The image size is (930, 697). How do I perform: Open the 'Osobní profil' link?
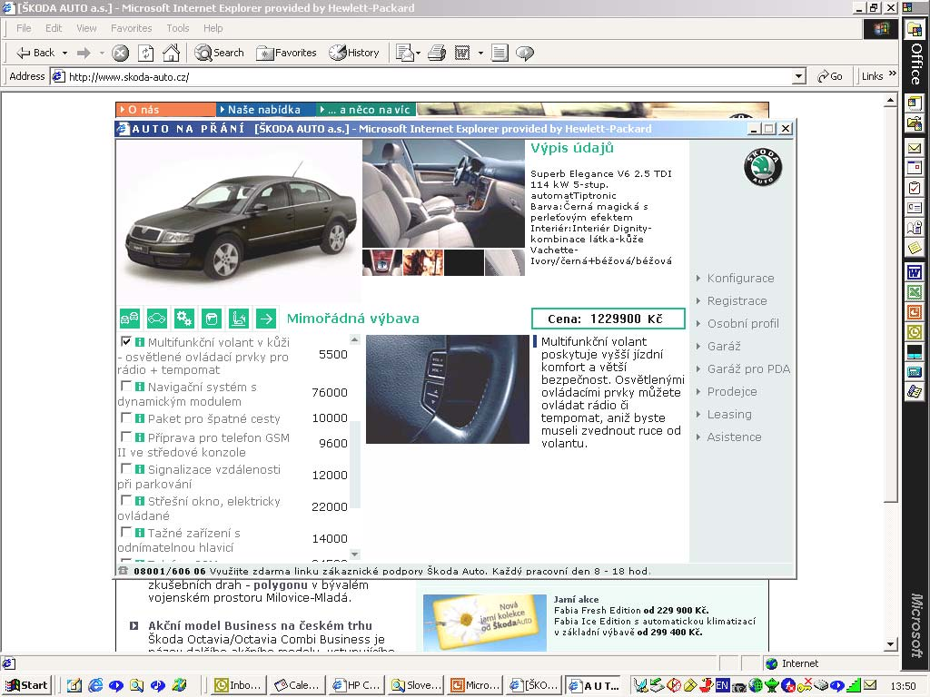click(743, 324)
